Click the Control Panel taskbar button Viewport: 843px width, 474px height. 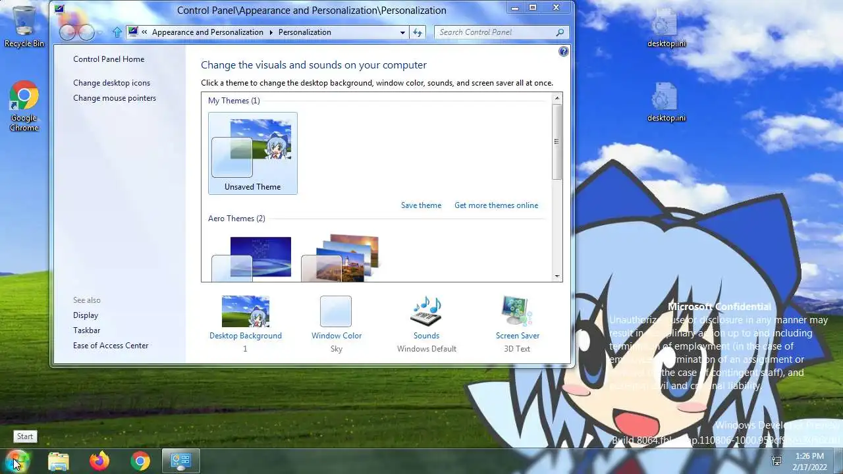(180, 461)
